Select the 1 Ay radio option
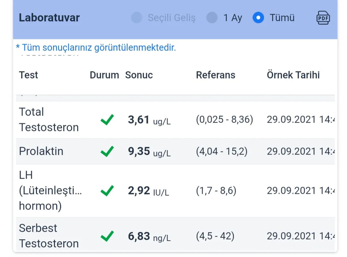347x257 pixels. [212, 18]
